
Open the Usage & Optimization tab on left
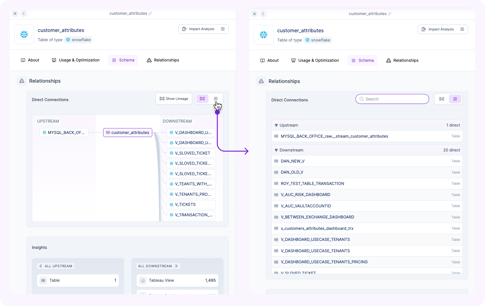click(76, 60)
